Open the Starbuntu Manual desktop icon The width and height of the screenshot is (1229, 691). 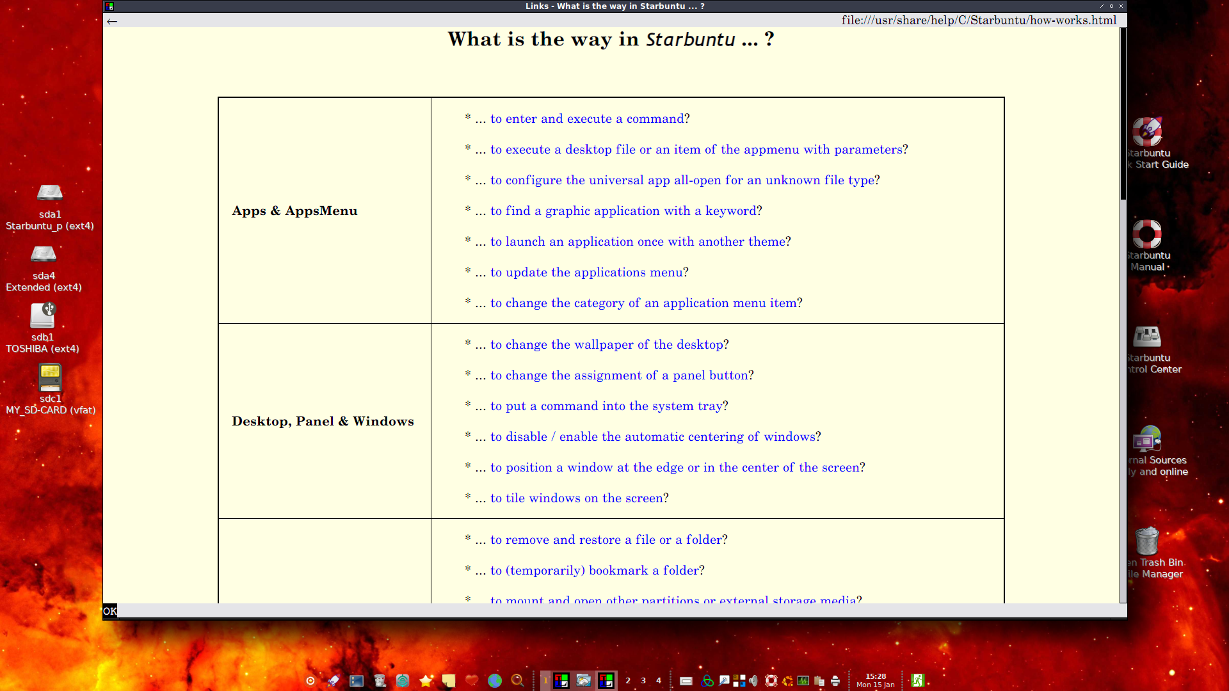click(x=1147, y=234)
